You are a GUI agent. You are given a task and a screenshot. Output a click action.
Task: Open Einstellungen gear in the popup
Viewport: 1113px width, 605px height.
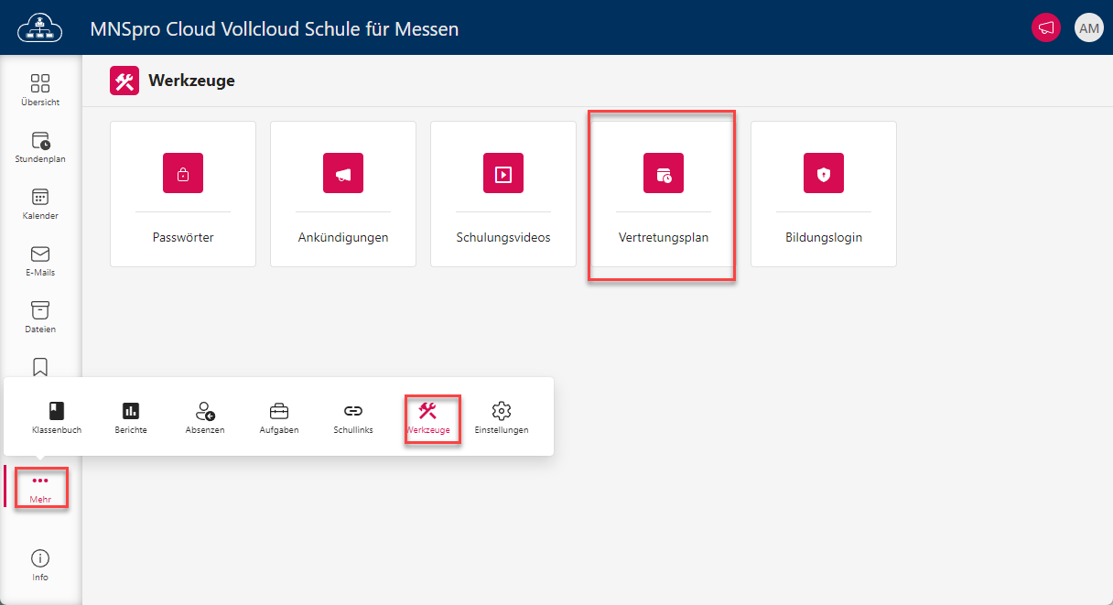click(501, 417)
